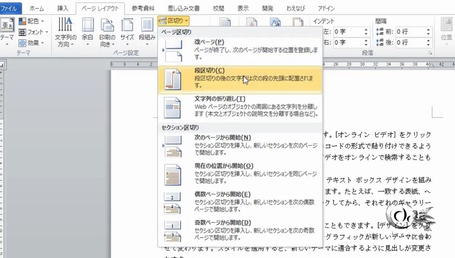Adjust the 後 spacing spinner

(x=429, y=42)
